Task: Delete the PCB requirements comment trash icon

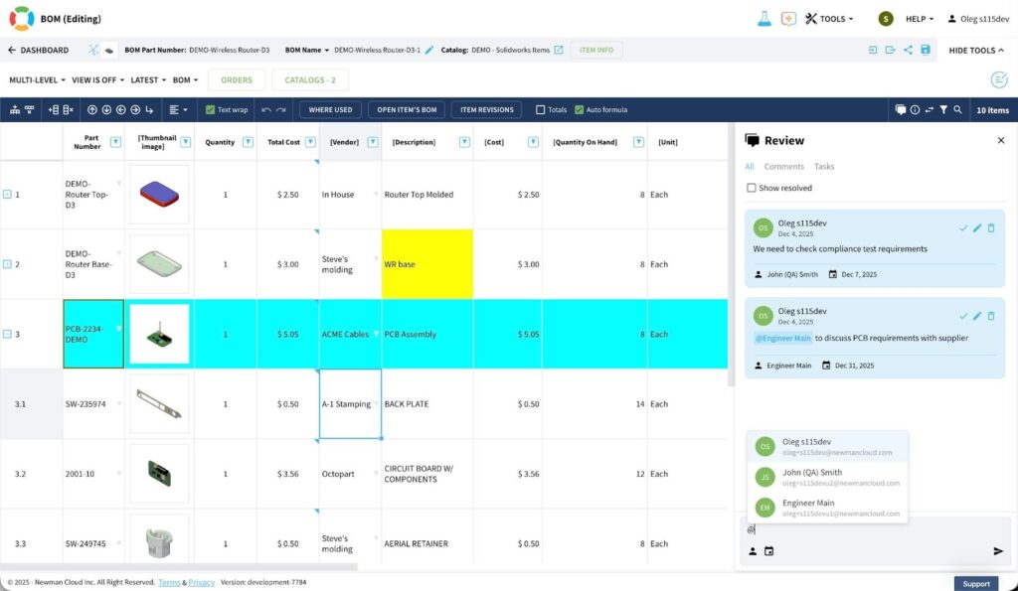Action: (x=991, y=316)
